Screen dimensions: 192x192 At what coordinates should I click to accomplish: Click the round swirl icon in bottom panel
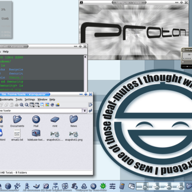coord(94,186)
